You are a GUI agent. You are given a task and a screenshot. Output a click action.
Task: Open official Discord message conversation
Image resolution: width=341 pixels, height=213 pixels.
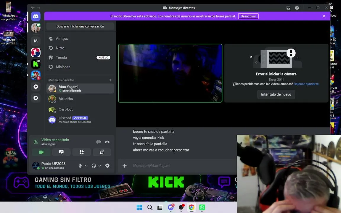tap(80, 120)
